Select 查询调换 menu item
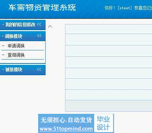The height and width of the screenshot is (133, 152). 16,55
